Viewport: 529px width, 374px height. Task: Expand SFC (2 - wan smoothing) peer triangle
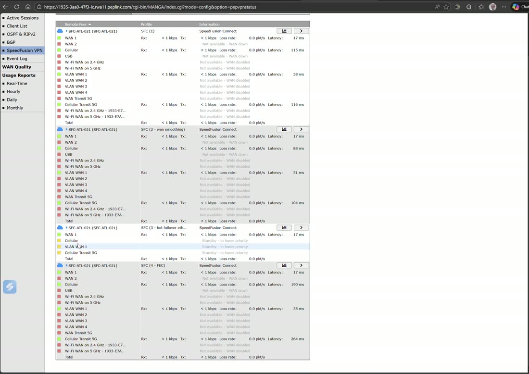(66, 129)
